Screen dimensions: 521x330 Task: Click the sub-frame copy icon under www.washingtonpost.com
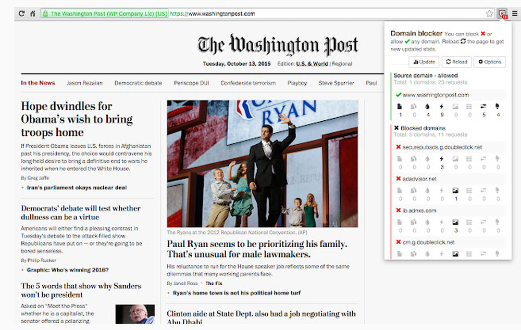(x=414, y=107)
